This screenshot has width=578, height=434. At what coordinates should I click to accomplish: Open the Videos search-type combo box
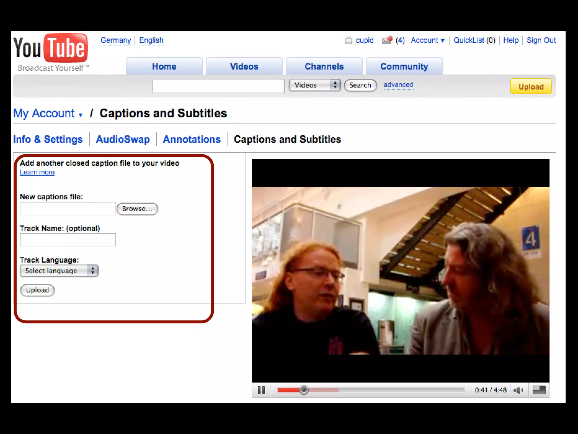point(315,85)
